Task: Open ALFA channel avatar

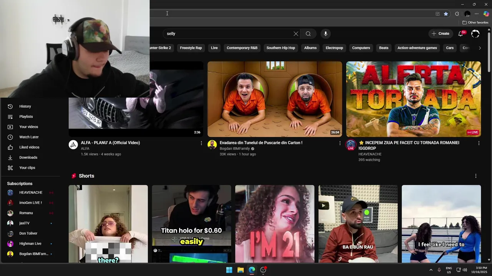Action: [73, 145]
